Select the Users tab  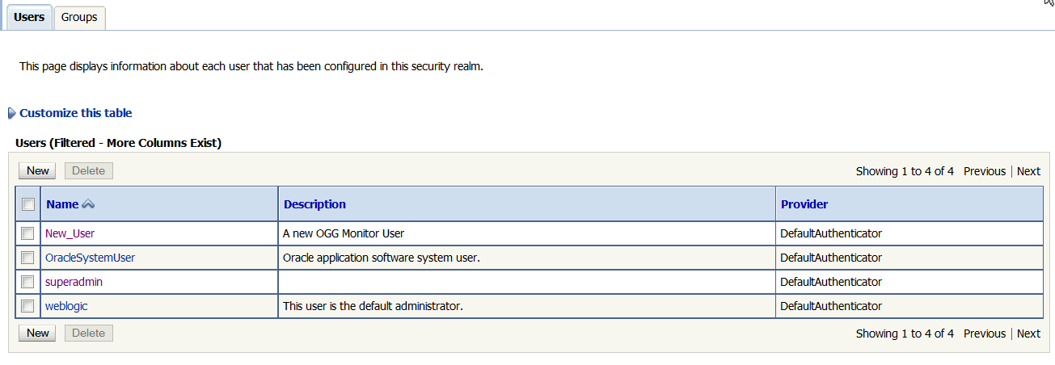(x=29, y=17)
